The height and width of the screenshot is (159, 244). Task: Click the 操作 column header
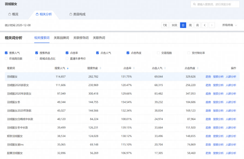pyautogui.click(x=233, y=68)
